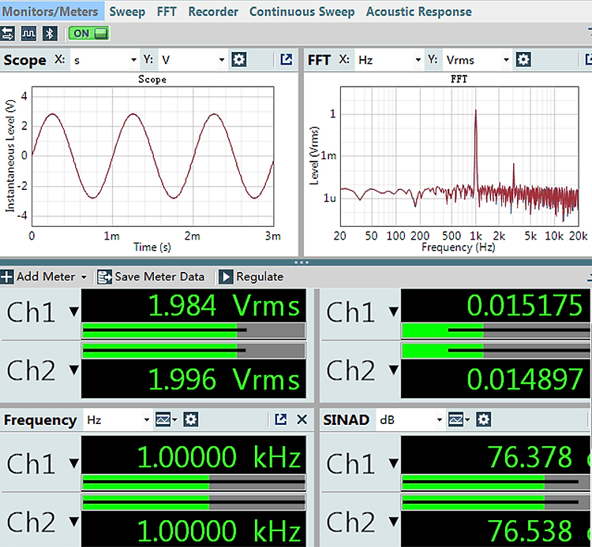The height and width of the screenshot is (547, 592).
Task: Switch to the Acoustic Response tab
Action: pyautogui.click(x=418, y=12)
